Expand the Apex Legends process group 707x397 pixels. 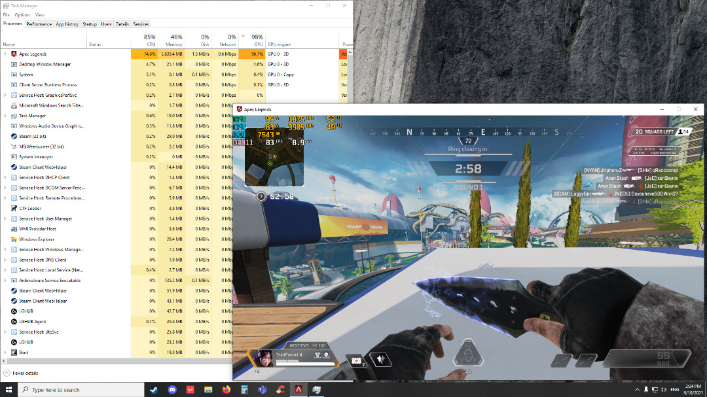click(5, 54)
